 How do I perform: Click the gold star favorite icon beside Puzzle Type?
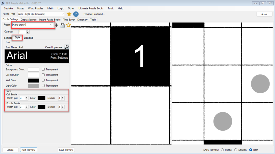(69, 14)
